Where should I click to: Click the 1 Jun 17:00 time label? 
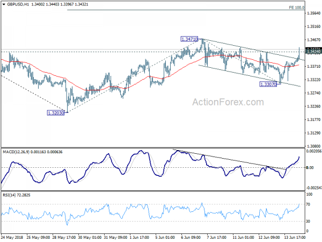click(141, 237)
